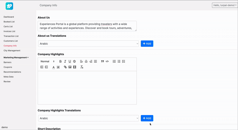
Task: Toggle the checklist button in the toolbar
Action: point(123,61)
